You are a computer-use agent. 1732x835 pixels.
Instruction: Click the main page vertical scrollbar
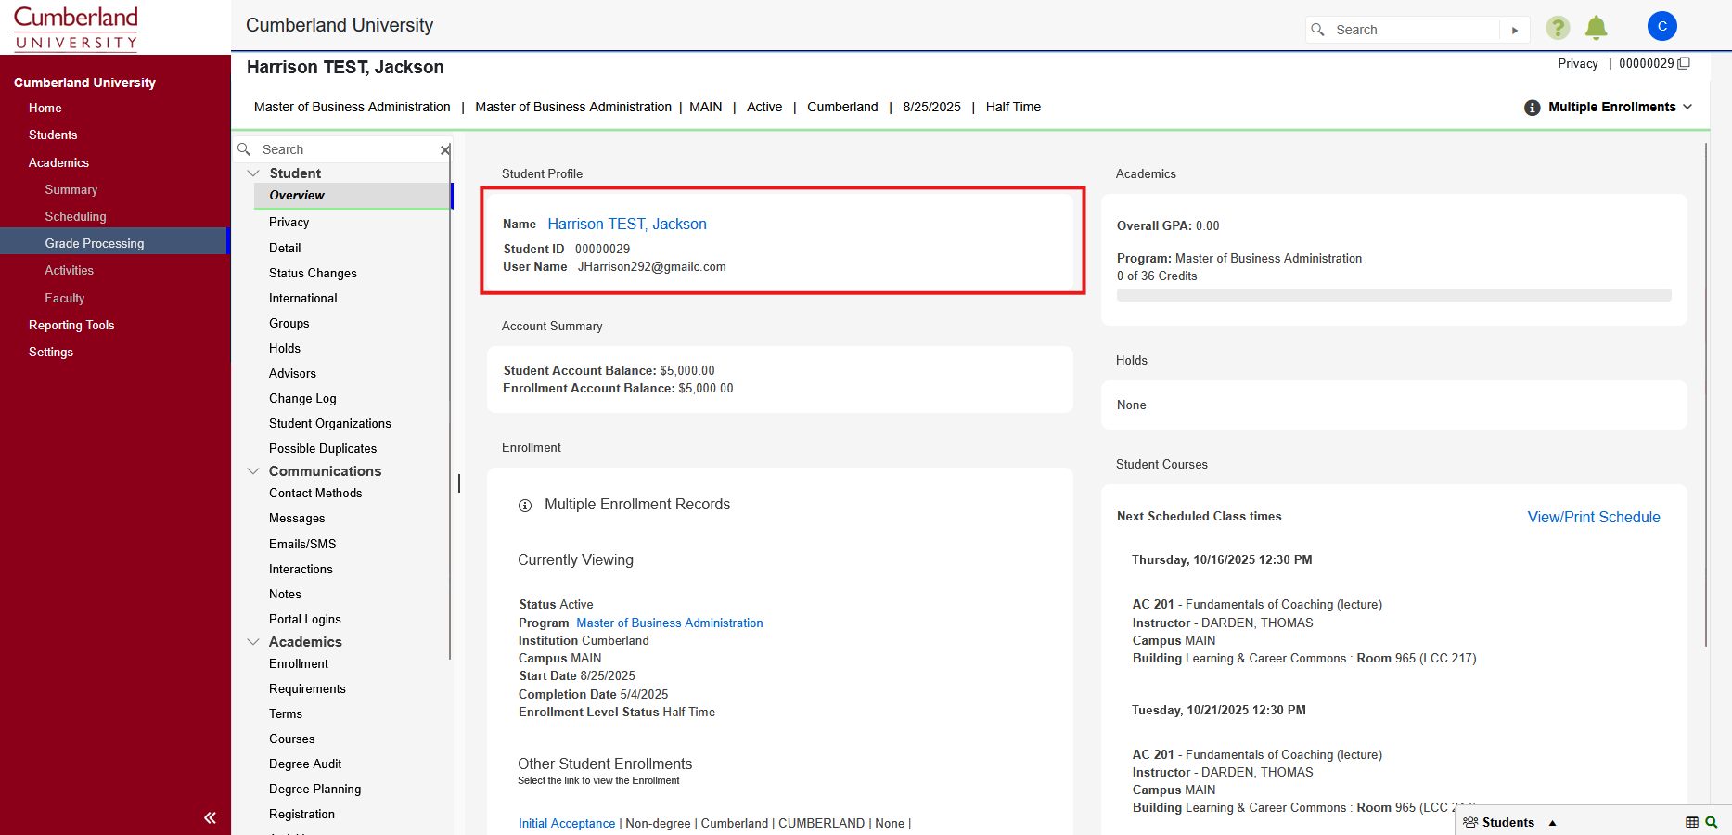(1706, 394)
